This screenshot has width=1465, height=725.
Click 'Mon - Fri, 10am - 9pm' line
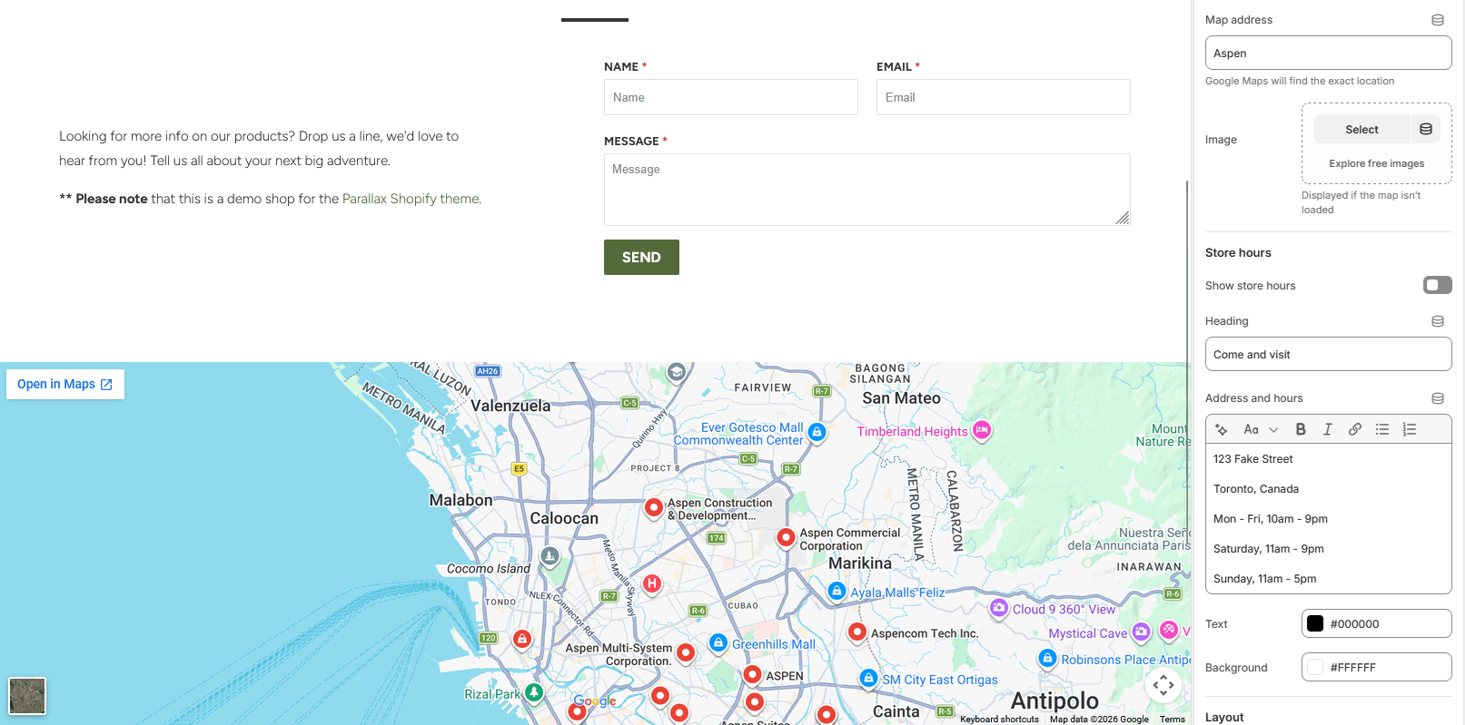[1271, 519]
